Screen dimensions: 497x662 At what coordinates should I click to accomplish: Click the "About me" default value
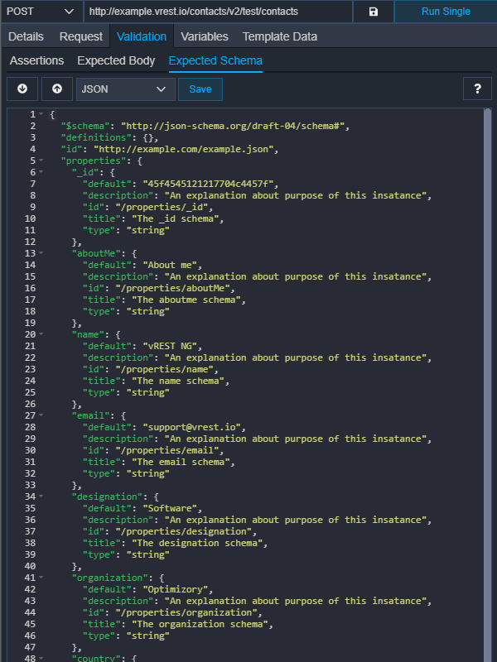(x=170, y=265)
